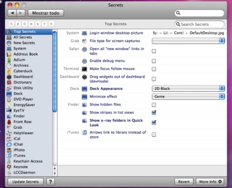Select the Address Book icon in sidebar
The height and width of the screenshot is (188, 232).
point(9,54)
